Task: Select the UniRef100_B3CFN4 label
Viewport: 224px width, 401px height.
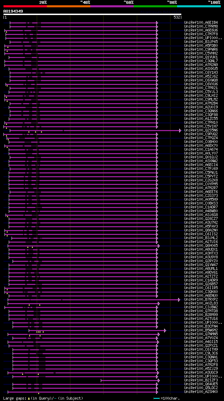Action: pos(201,327)
